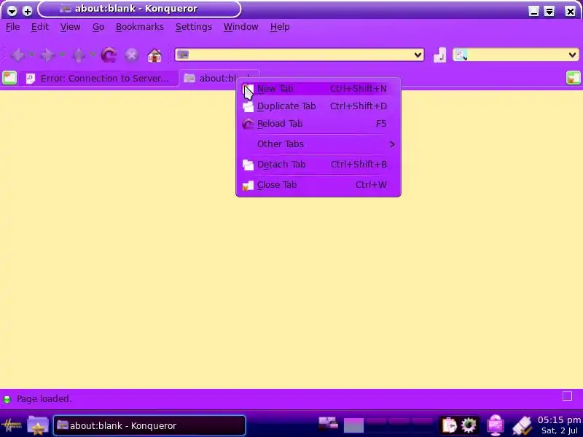Open the gear system tray icon
583x437 pixels.
pyautogui.click(x=469, y=425)
